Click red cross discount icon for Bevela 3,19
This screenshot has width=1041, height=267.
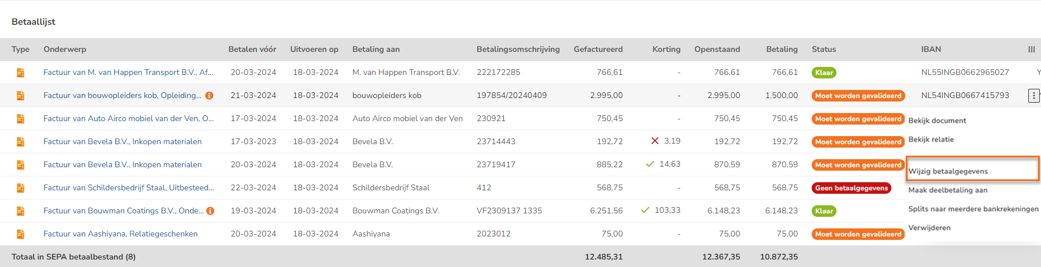655,141
